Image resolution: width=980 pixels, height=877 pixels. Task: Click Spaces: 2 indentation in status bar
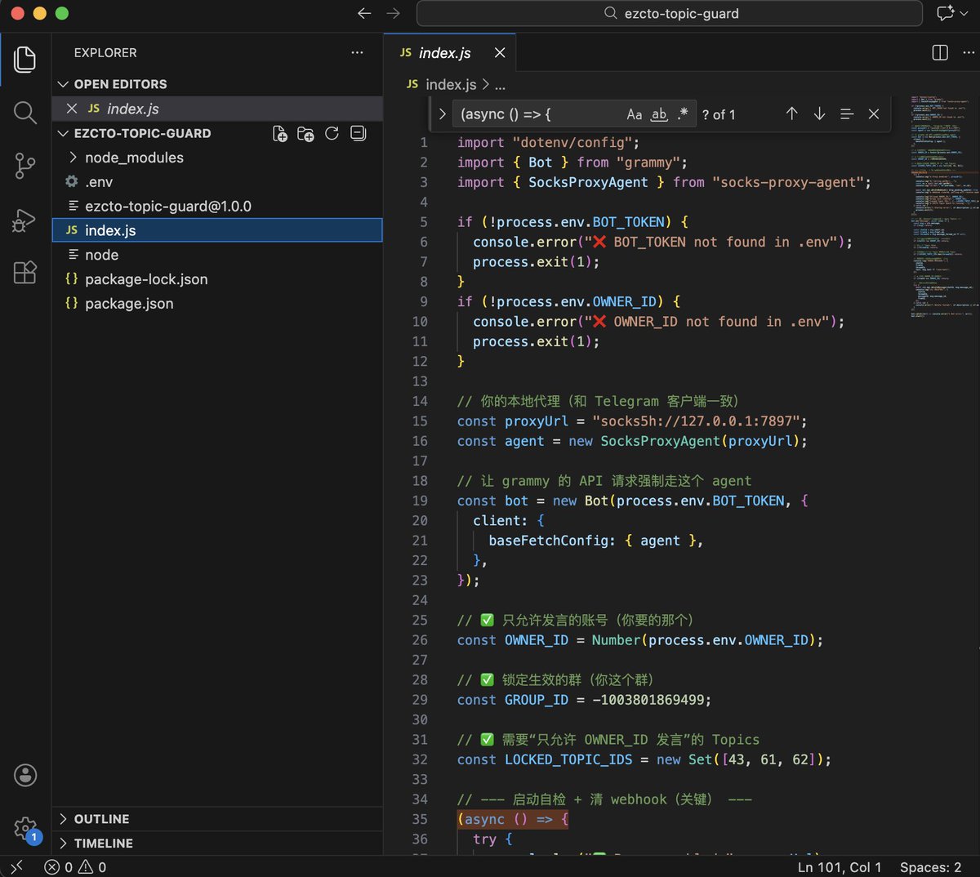[930, 867]
